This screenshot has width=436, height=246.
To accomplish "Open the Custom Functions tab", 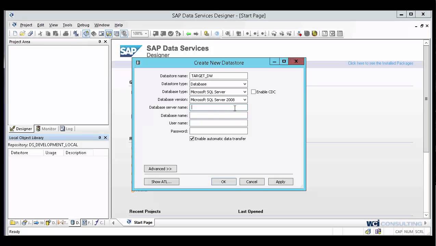I will 99,222.
